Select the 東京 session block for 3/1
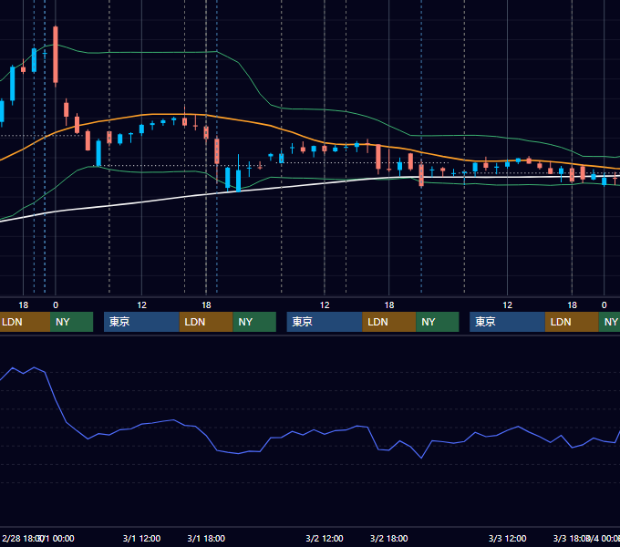Image resolution: width=620 pixels, height=547 pixels. coord(141,322)
